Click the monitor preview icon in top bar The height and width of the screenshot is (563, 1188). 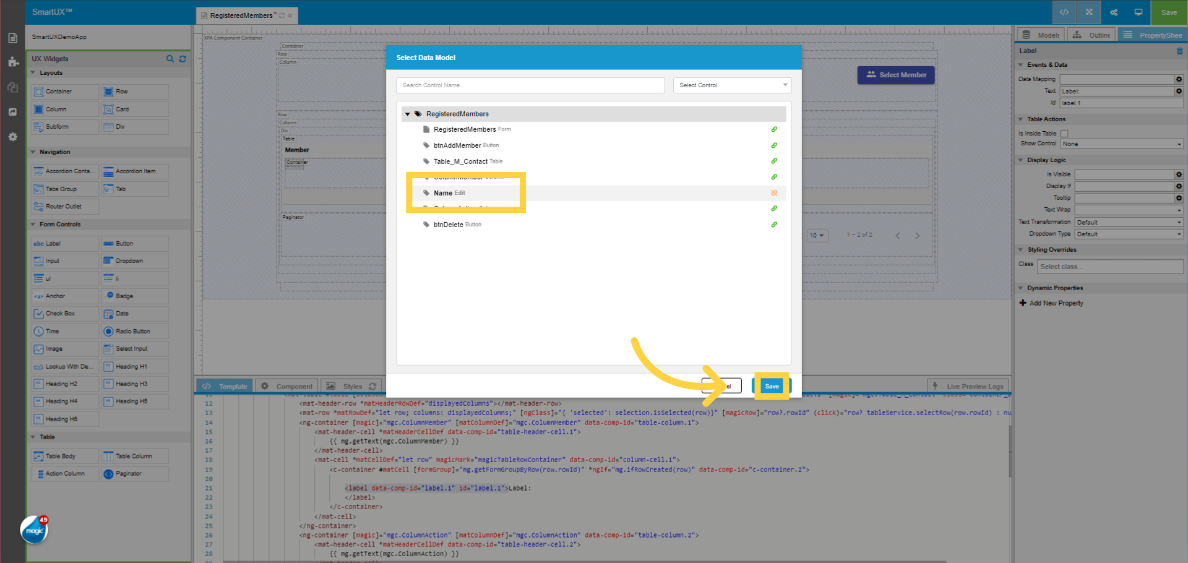(1138, 12)
